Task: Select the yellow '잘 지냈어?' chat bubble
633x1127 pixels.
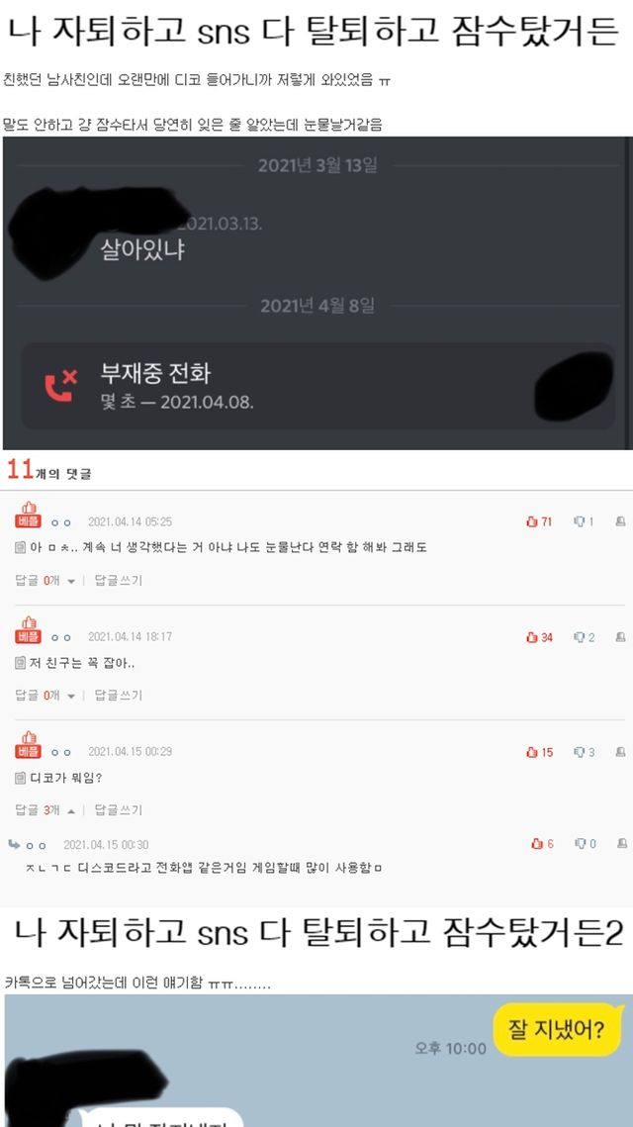Action: (556, 1028)
